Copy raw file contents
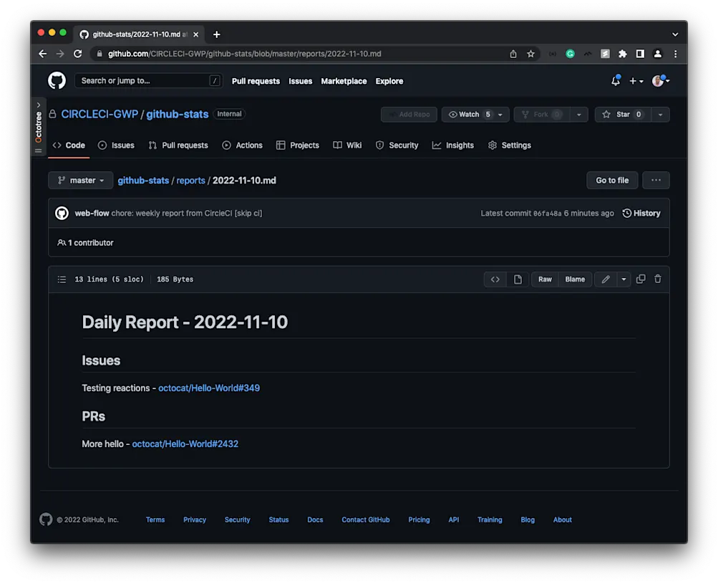 [641, 279]
